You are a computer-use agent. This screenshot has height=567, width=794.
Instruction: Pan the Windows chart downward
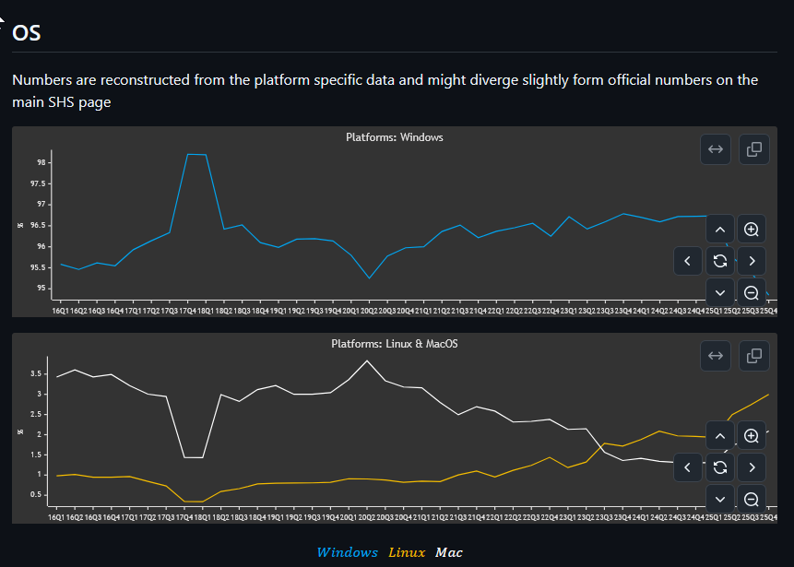point(720,292)
